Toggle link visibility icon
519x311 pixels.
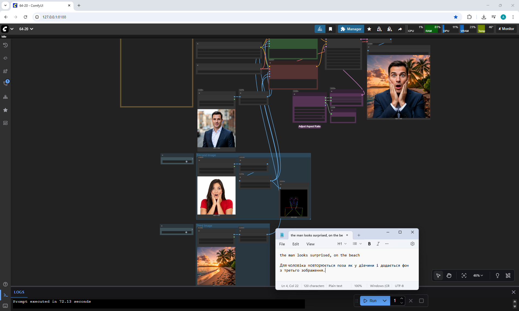(508, 276)
